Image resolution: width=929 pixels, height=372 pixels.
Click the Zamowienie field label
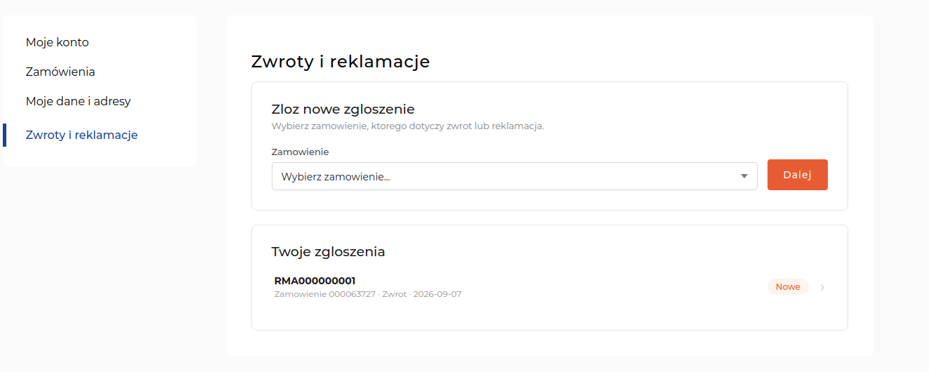300,152
